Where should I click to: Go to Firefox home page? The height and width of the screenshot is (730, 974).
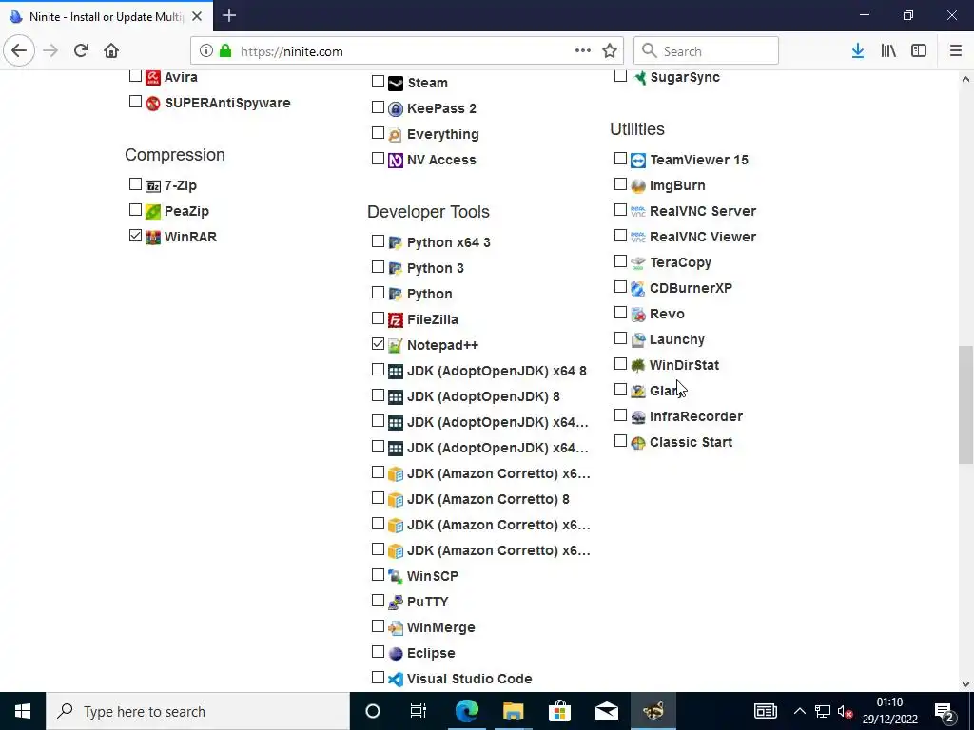(x=111, y=51)
